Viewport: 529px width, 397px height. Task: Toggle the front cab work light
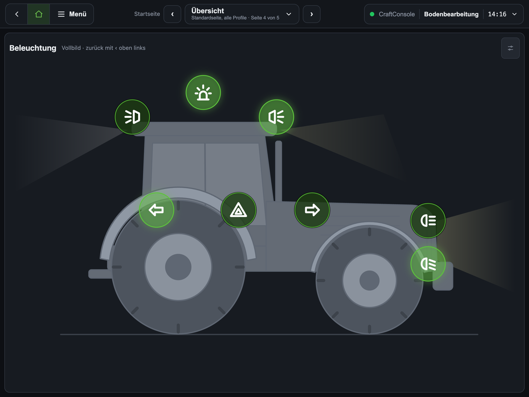click(276, 117)
